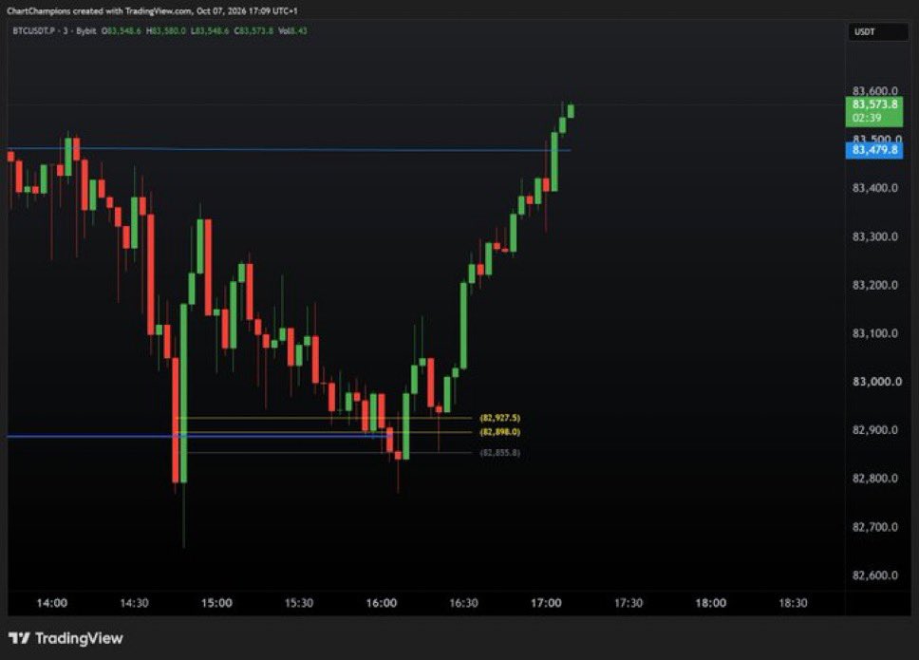Click the 83,100.0 price axis label
Screen dimensions: 919x660
[874, 333]
